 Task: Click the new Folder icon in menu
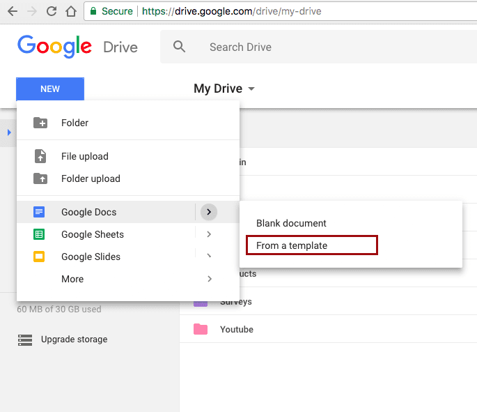(40, 123)
